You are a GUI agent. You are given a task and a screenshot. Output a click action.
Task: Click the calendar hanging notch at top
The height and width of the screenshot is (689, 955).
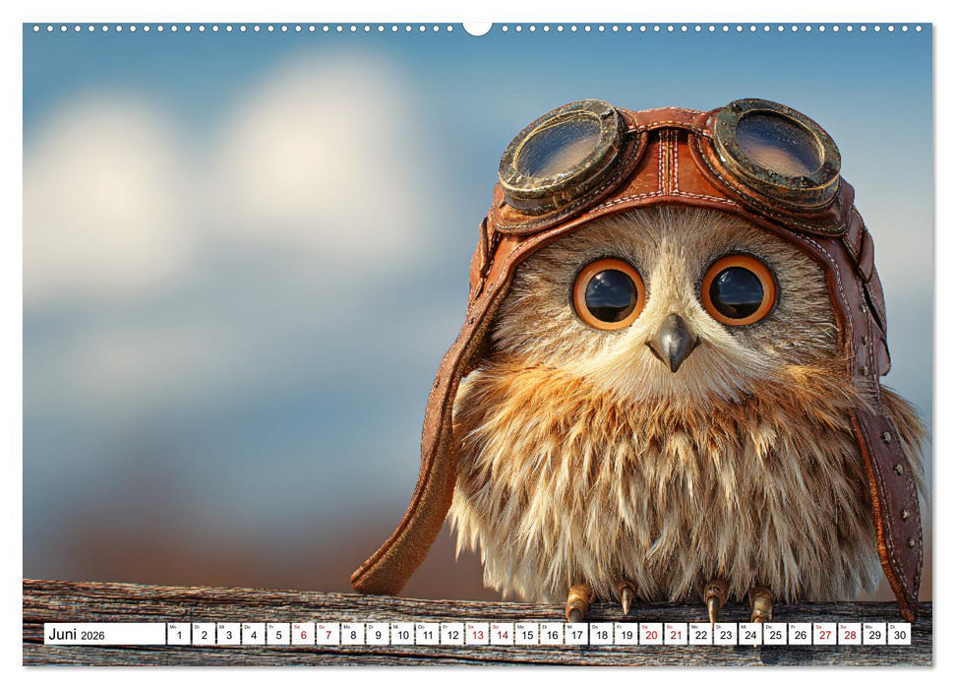coord(477,28)
